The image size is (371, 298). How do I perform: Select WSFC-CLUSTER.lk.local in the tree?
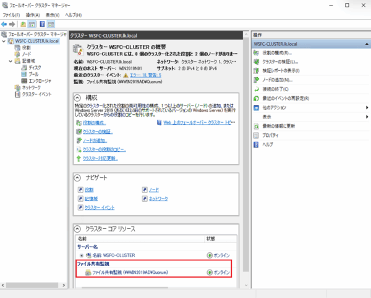pyautogui.click(x=36, y=41)
